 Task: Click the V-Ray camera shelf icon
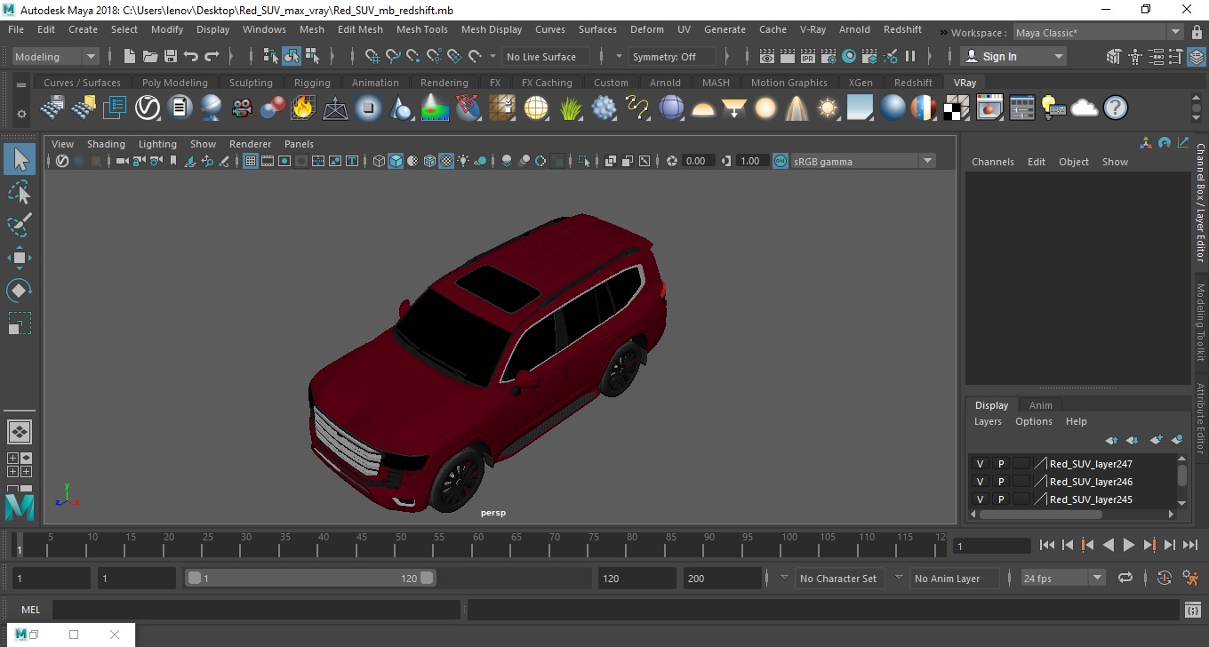pyautogui.click(x=241, y=108)
